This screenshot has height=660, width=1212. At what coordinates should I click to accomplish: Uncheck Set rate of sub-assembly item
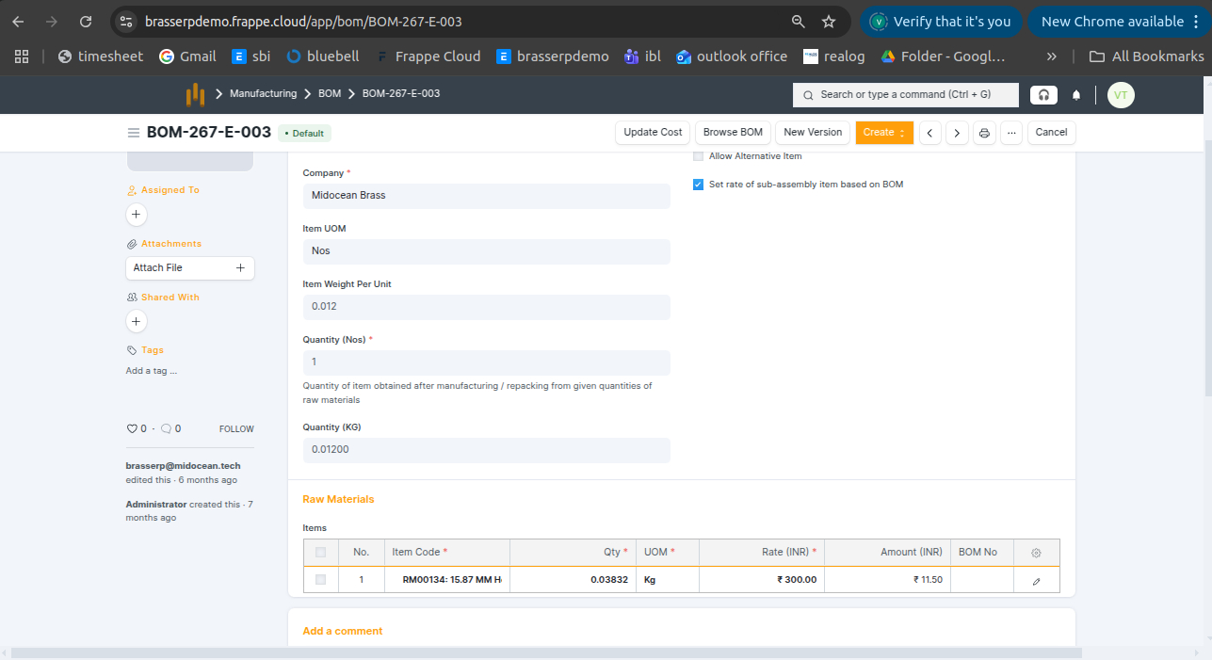pos(698,185)
